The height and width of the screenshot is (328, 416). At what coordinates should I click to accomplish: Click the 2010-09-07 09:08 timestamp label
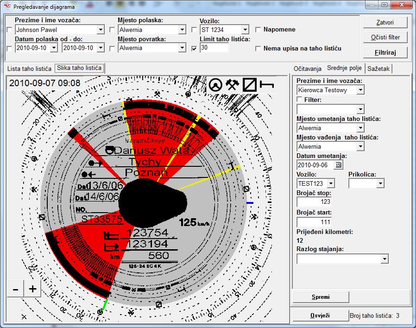pyautogui.click(x=45, y=83)
